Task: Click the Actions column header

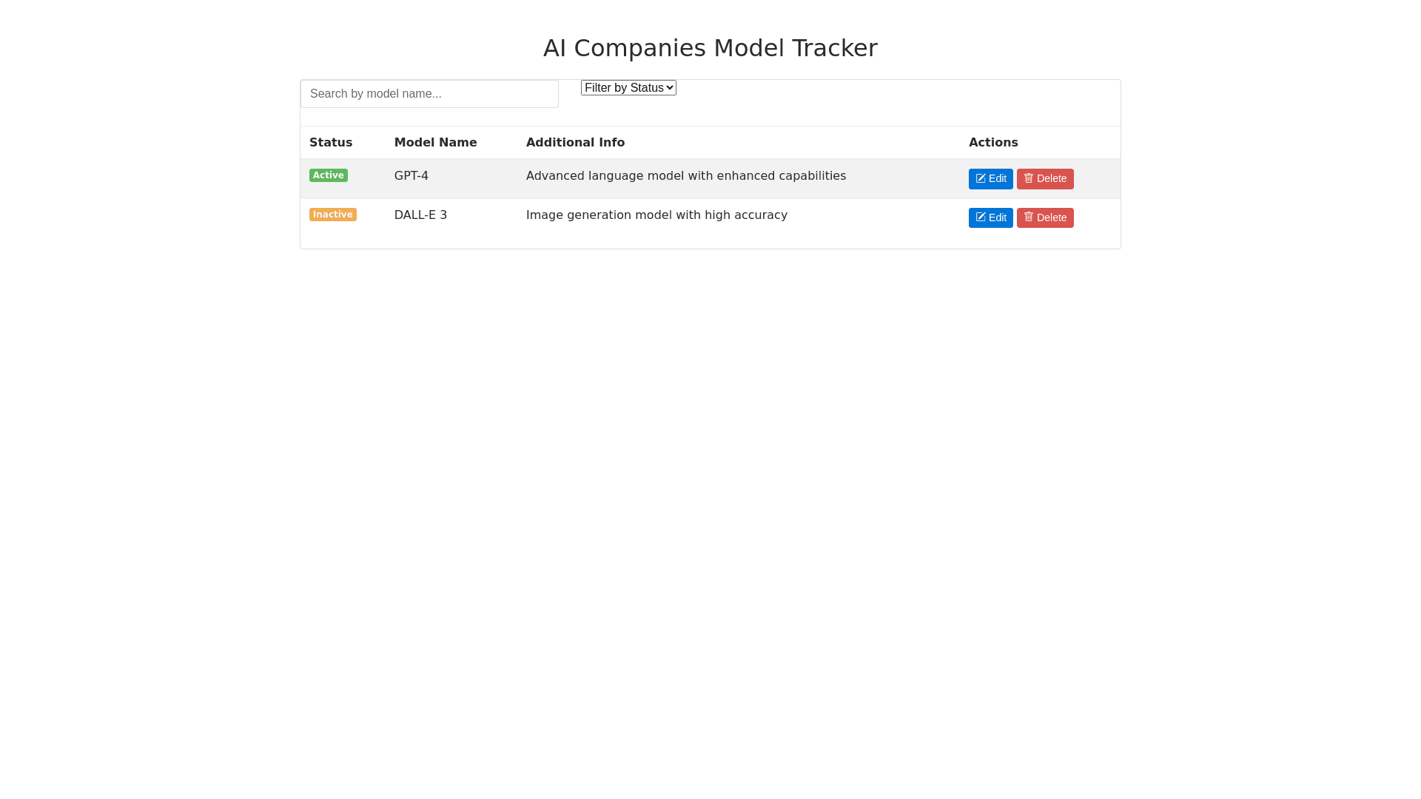Action: pos(993,143)
